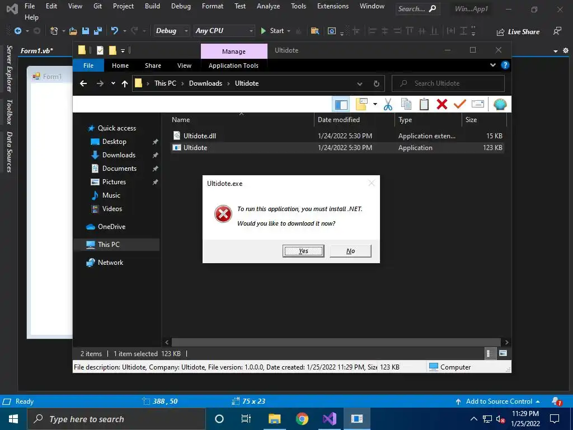Open the Build menu in Visual Studio
The image size is (573, 430).
[x=152, y=6]
